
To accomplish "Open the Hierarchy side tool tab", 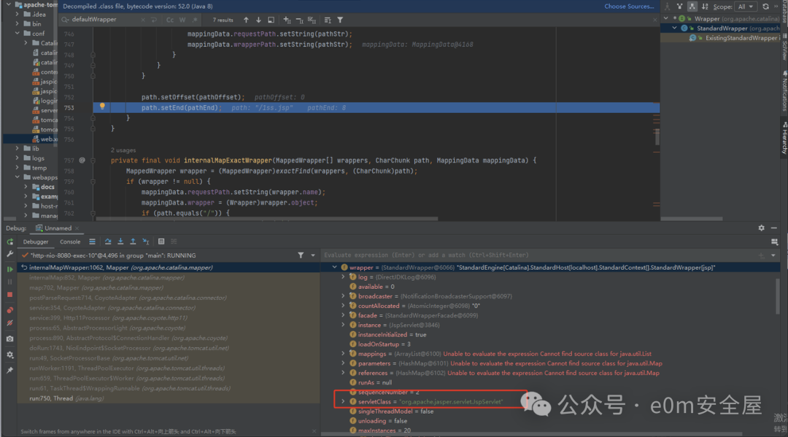I will click(784, 137).
